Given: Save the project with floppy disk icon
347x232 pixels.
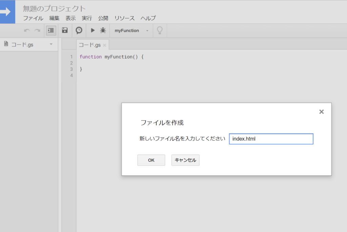Looking at the screenshot, I should pos(65,31).
